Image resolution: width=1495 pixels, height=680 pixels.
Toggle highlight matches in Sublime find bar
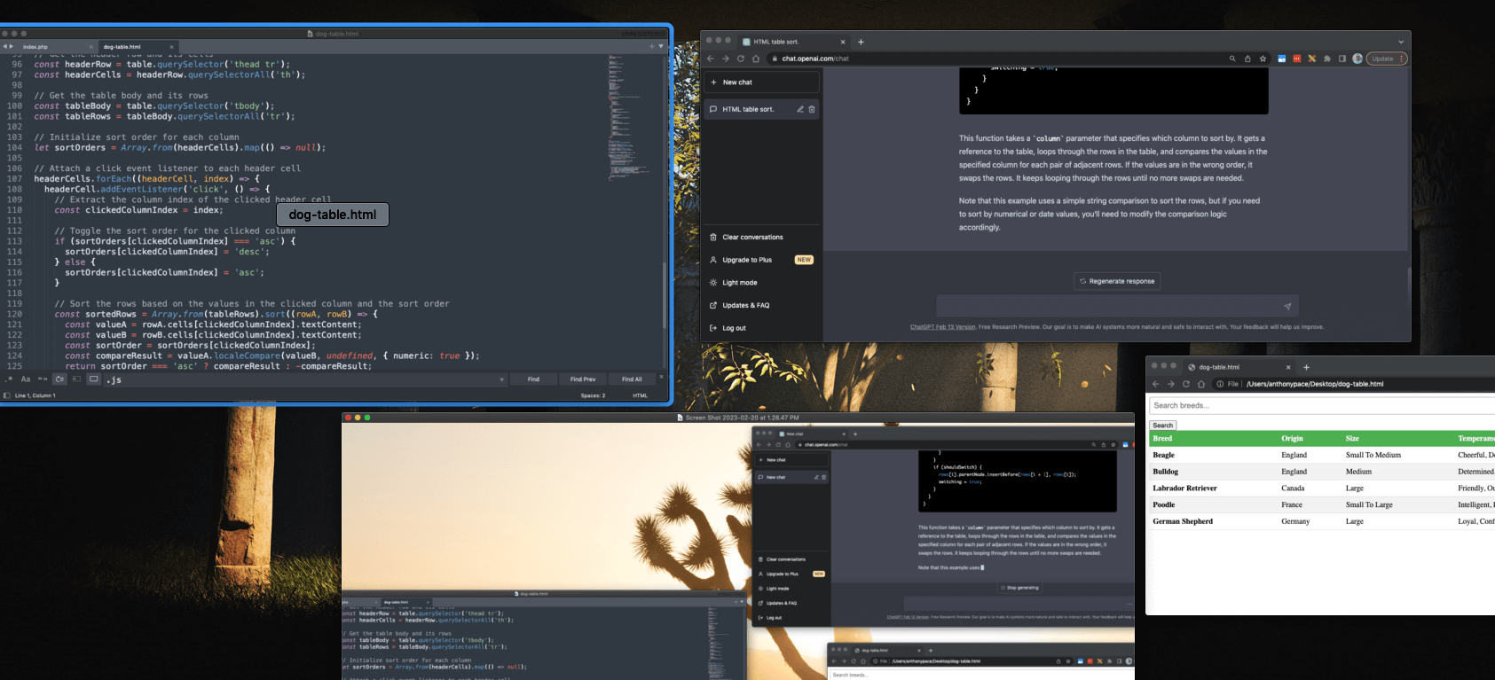[93, 379]
